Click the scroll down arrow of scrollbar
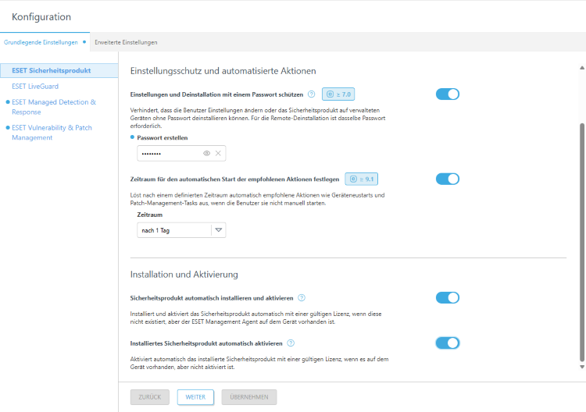The image size is (586, 412). (x=581, y=366)
